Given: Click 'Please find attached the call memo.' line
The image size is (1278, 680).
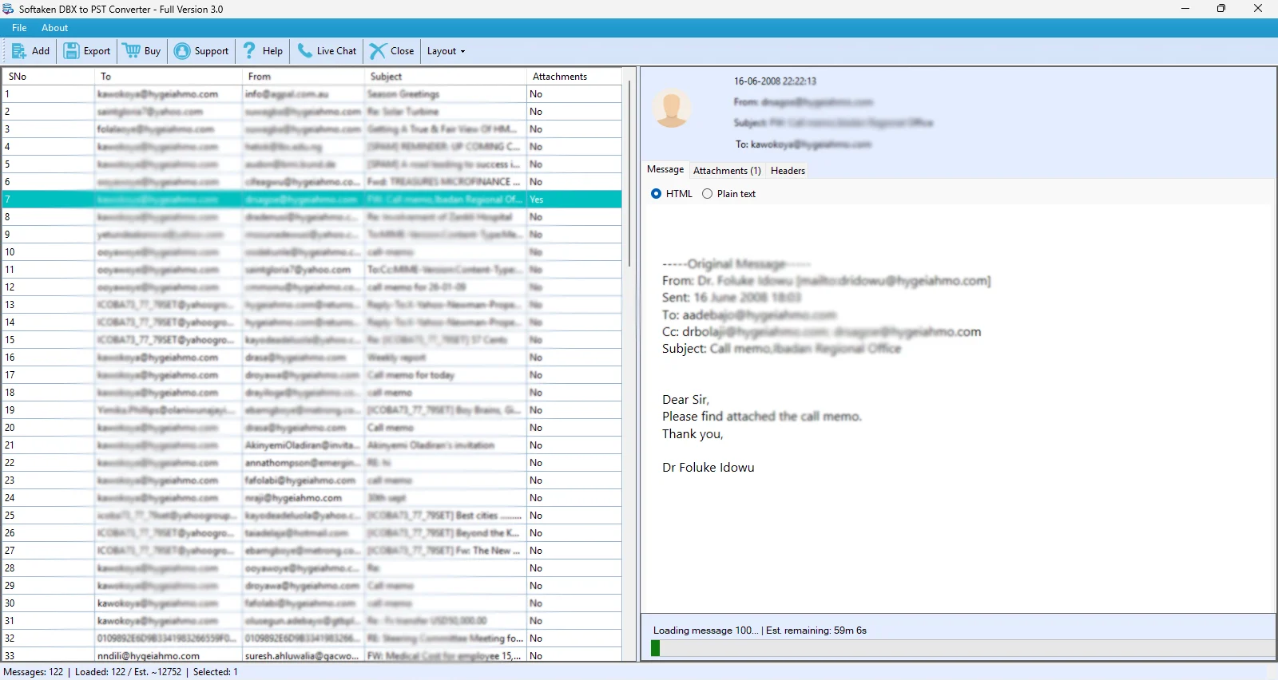Looking at the screenshot, I should click(x=762, y=417).
